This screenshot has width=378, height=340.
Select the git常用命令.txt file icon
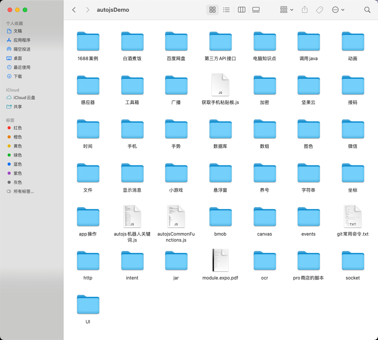352,216
